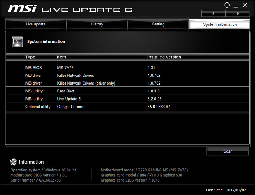This screenshot has width=255, height=195.
Task: Click the Motherboard BIOS version line
Action: coord(39,175)
